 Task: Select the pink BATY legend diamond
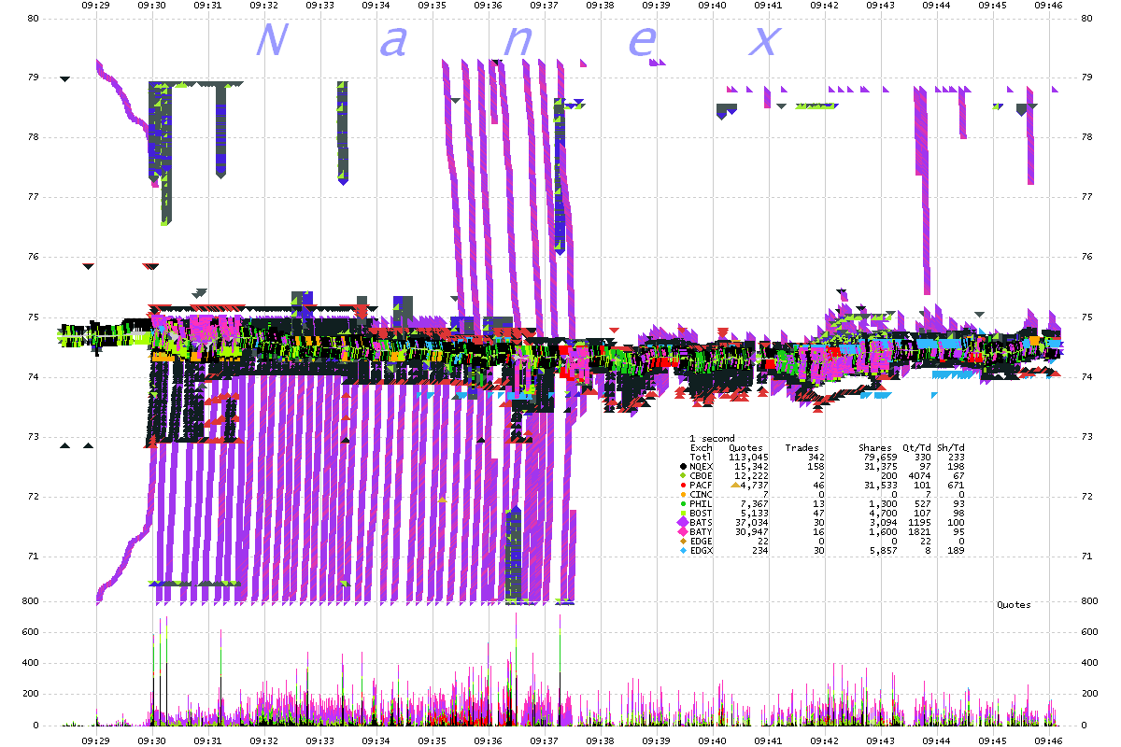point(682,531)
